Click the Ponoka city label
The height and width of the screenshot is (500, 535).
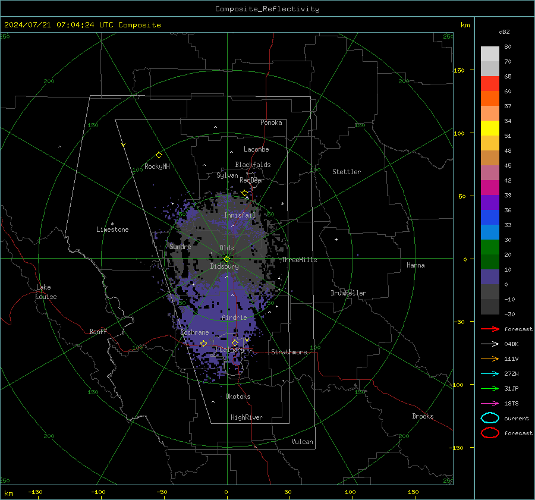pyautogui.click(x=271, y=122)
